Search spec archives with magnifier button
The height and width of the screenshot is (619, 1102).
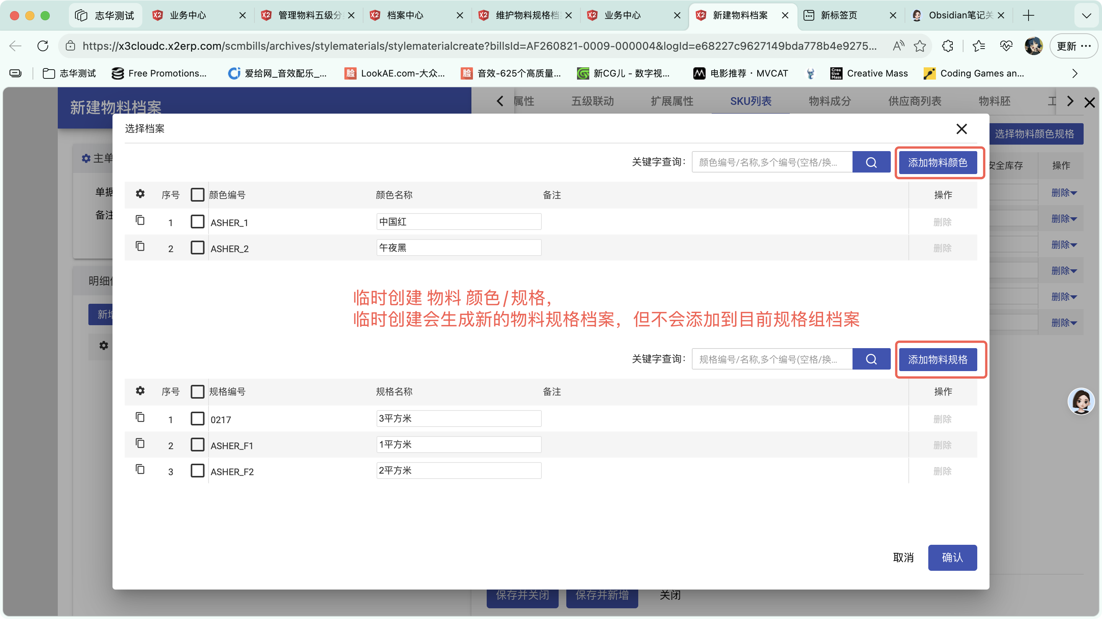[871, 359]
